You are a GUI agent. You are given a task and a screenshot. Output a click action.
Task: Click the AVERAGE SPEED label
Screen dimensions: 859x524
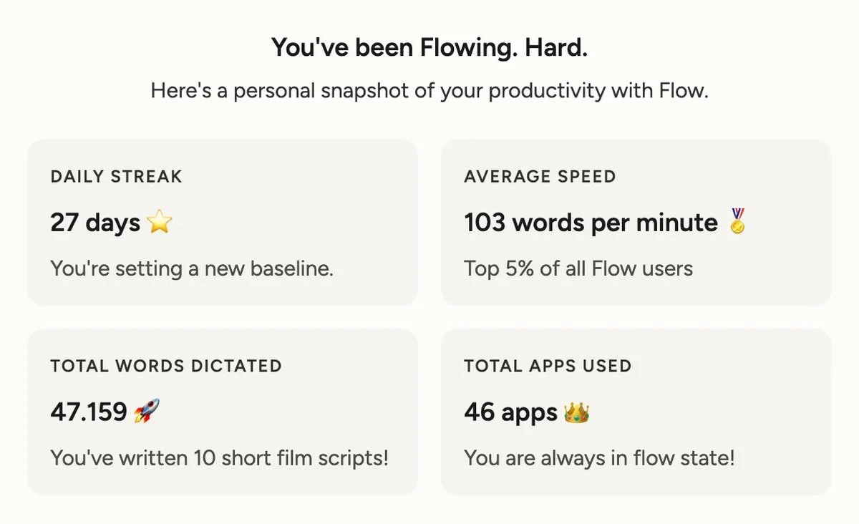click(x=540, y=176)
